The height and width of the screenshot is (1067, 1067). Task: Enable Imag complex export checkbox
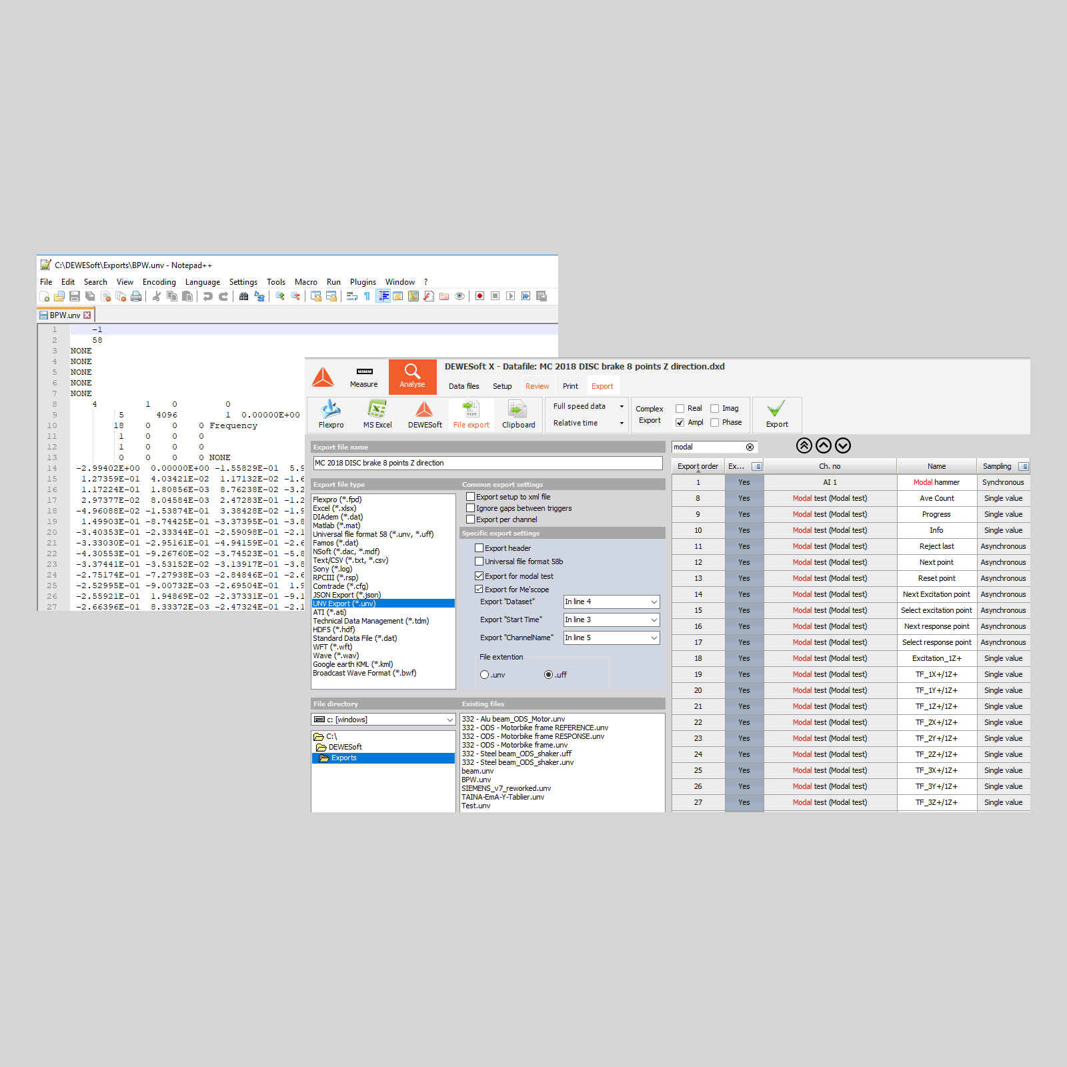pyautogui.click(x=714, y=408)
